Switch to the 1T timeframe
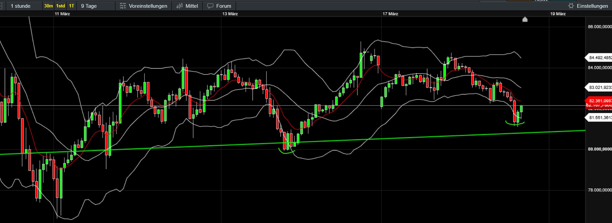Screen dimensions: 612x223 point(72,6)
